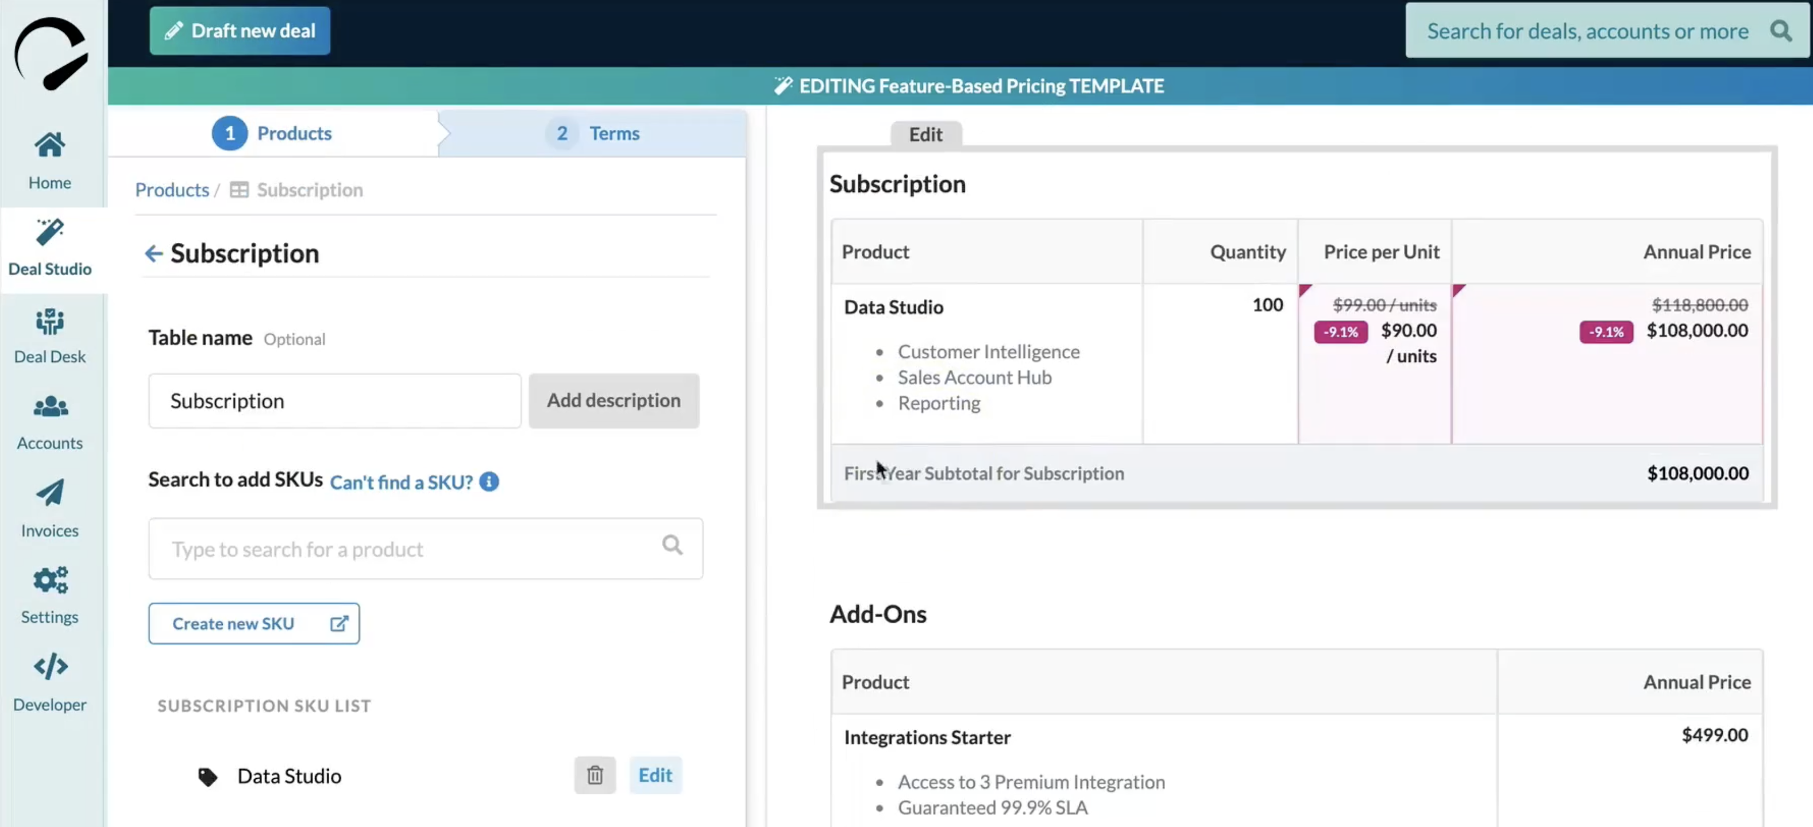Click the magnifier icon in the top search bar
1813x827 pixels.
tap(1781, 31)
